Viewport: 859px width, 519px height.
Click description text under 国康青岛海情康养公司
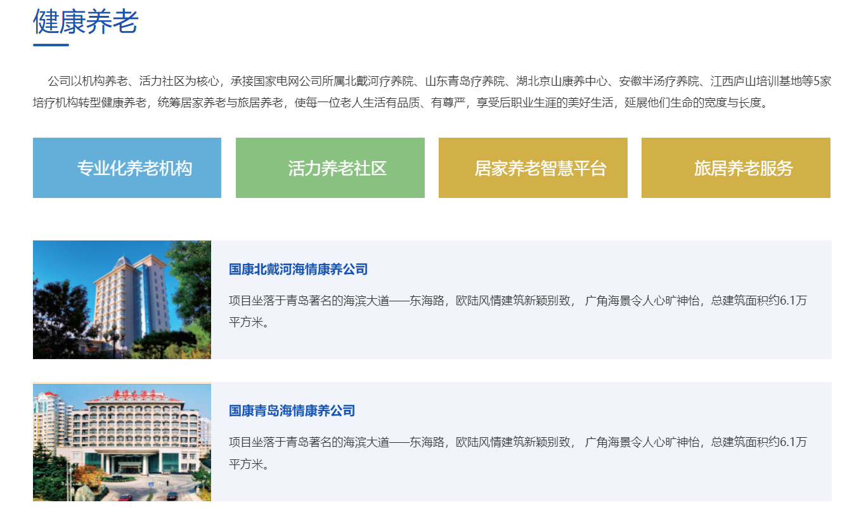pos(517,452)
